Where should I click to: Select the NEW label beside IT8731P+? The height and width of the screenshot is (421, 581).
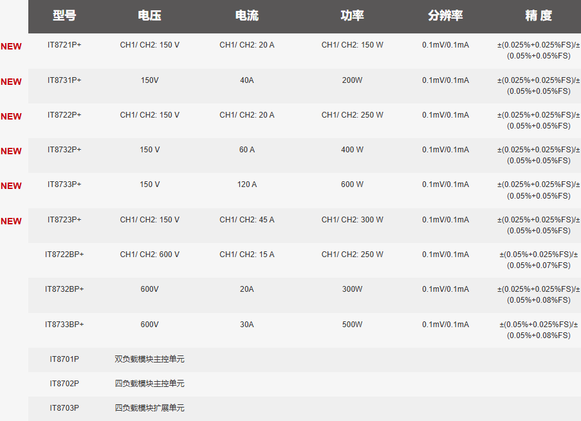11,82
